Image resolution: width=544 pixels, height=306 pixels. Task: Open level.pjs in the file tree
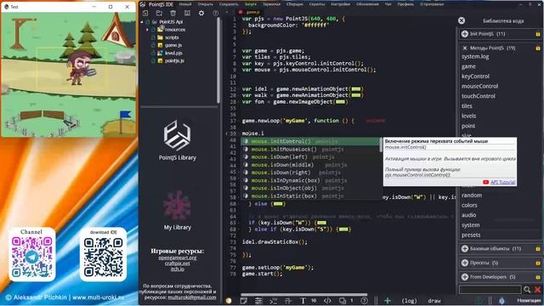pos(173,53)
